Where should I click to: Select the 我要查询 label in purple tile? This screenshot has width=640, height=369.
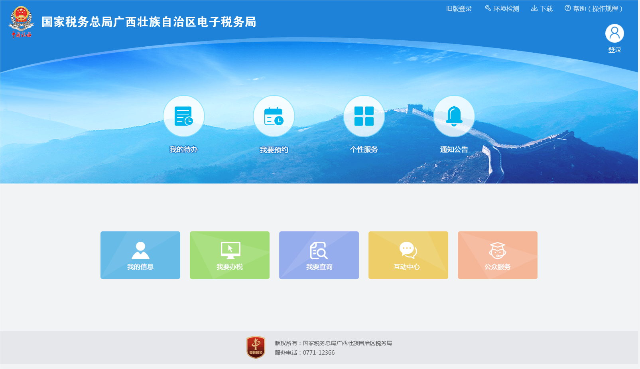(x=319, y=267)
